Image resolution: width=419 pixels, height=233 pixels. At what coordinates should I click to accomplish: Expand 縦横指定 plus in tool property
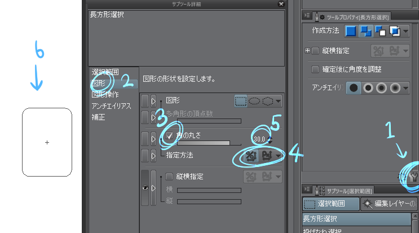coord(307,51)
